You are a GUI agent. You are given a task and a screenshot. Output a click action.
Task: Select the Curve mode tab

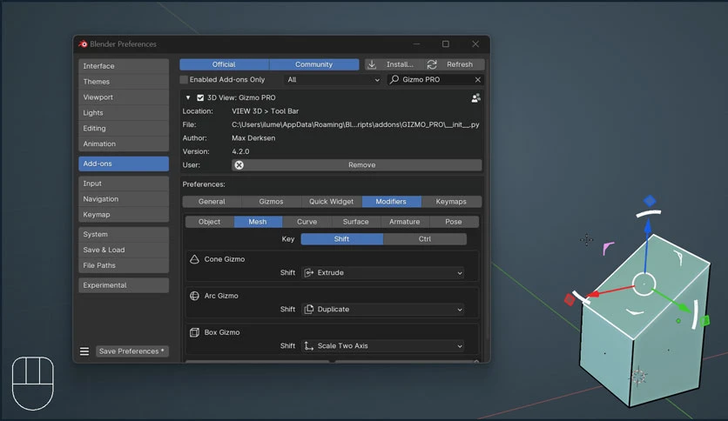point(307,222)
